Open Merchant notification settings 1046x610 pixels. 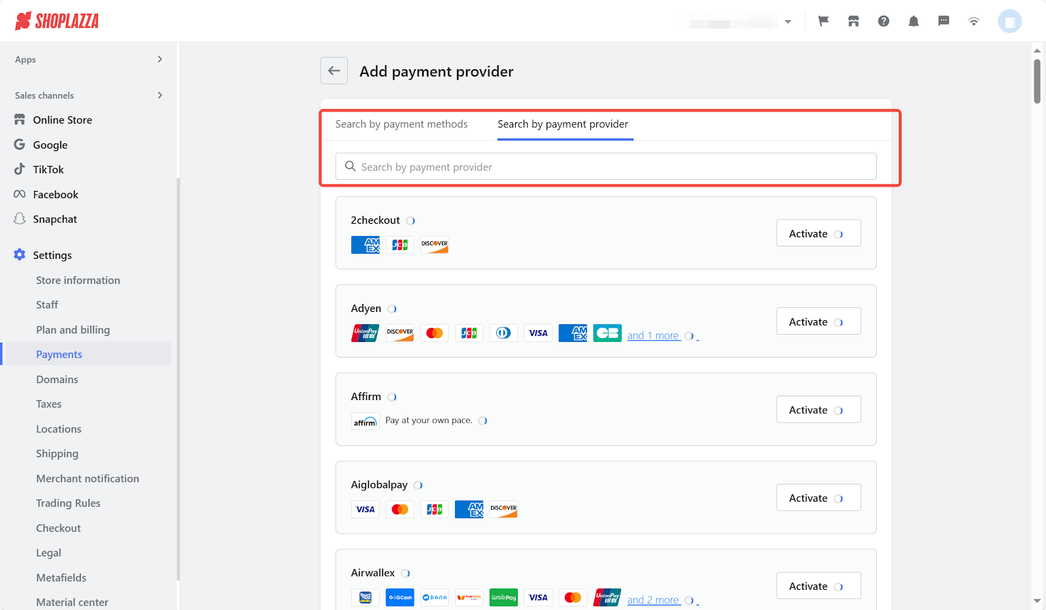[x=88, y=479]
